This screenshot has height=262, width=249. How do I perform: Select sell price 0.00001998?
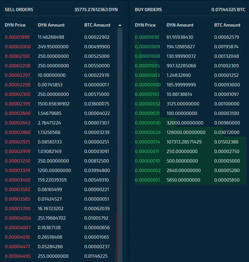click(x=17, y=37)
